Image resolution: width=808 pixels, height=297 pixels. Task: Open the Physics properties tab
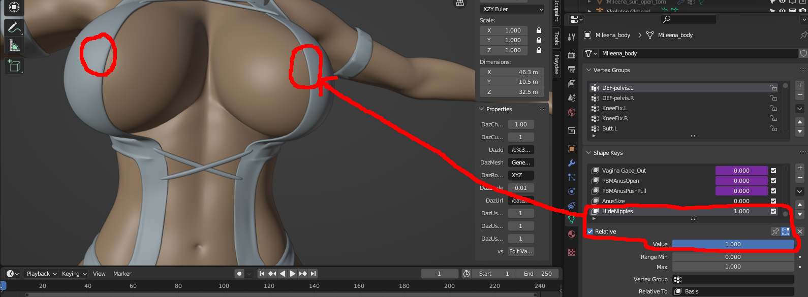pos(572,191)
